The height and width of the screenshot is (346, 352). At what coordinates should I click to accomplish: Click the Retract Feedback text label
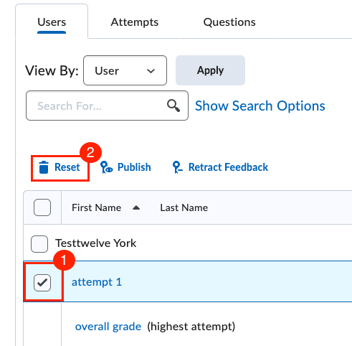coord(228,167)
